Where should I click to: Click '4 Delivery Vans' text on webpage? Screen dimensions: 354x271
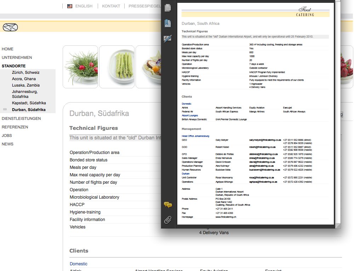point(214,233)
